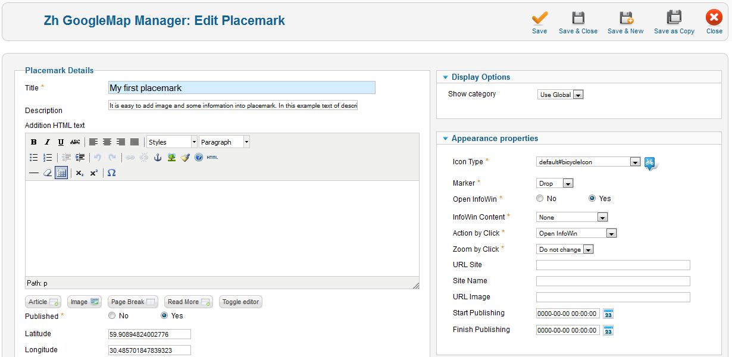
Task: Expand the Action by Click dropdown
Action: 611,233
